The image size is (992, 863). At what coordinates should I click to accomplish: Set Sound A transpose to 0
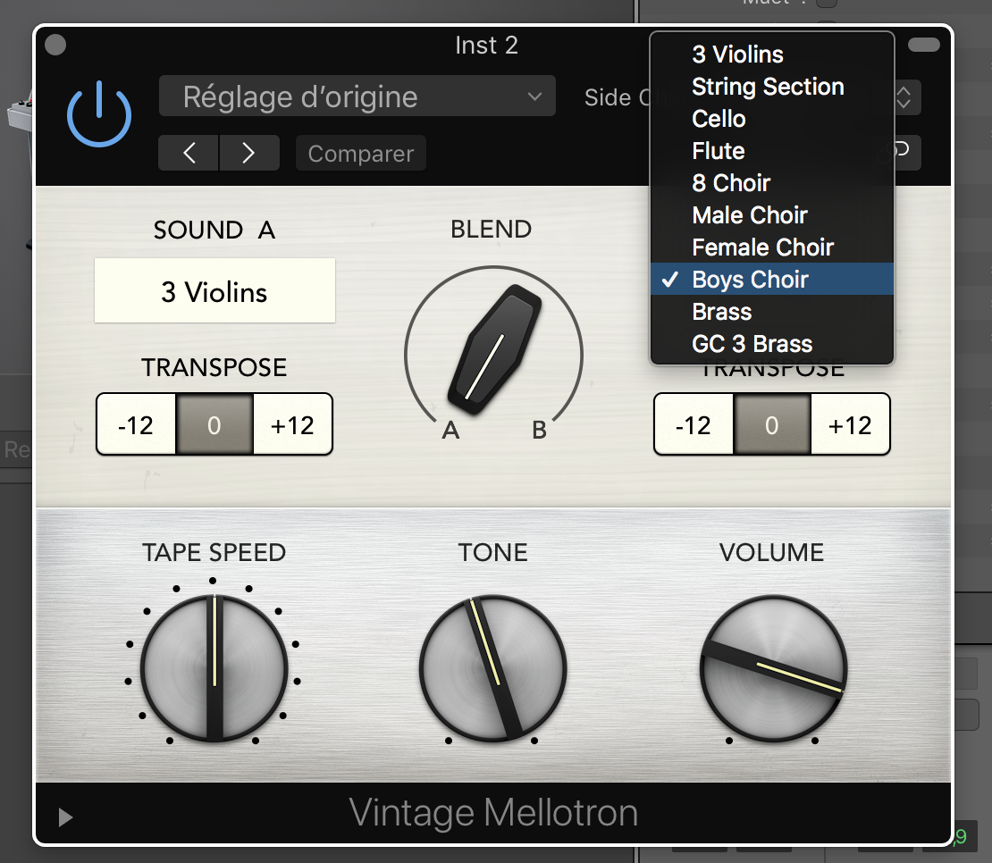click(x=214, y=424)
